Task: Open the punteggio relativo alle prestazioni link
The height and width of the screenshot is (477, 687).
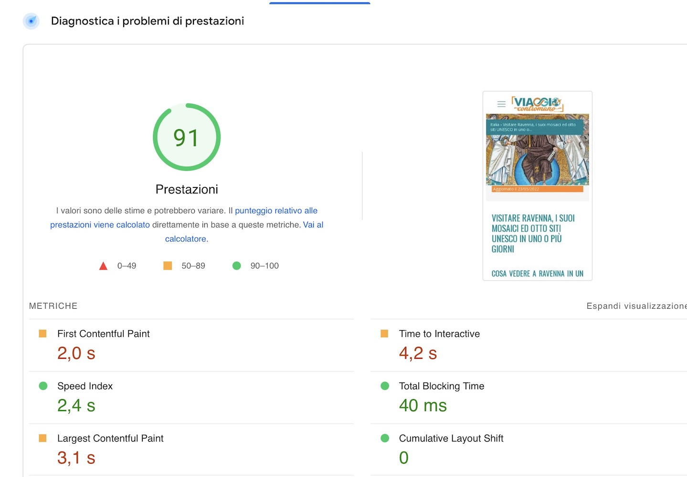Action: [276, 210]
